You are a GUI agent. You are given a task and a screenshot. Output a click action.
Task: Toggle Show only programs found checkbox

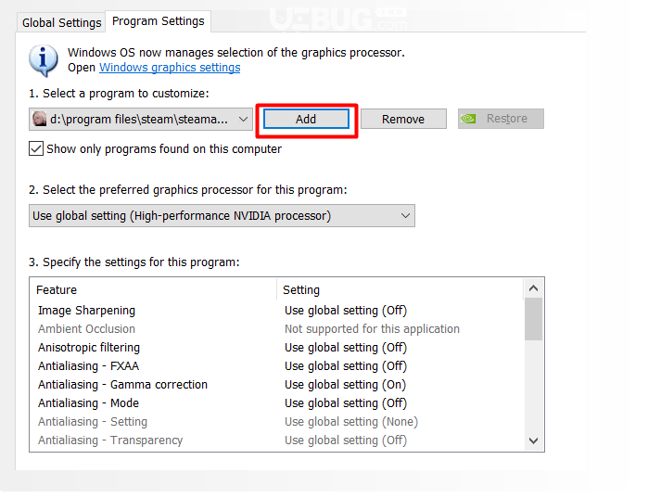pos(36,148)
